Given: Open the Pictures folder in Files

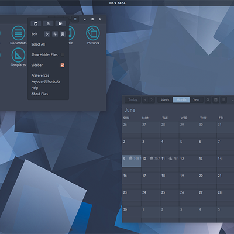Looking at the screenshot, I should point(93,35).
